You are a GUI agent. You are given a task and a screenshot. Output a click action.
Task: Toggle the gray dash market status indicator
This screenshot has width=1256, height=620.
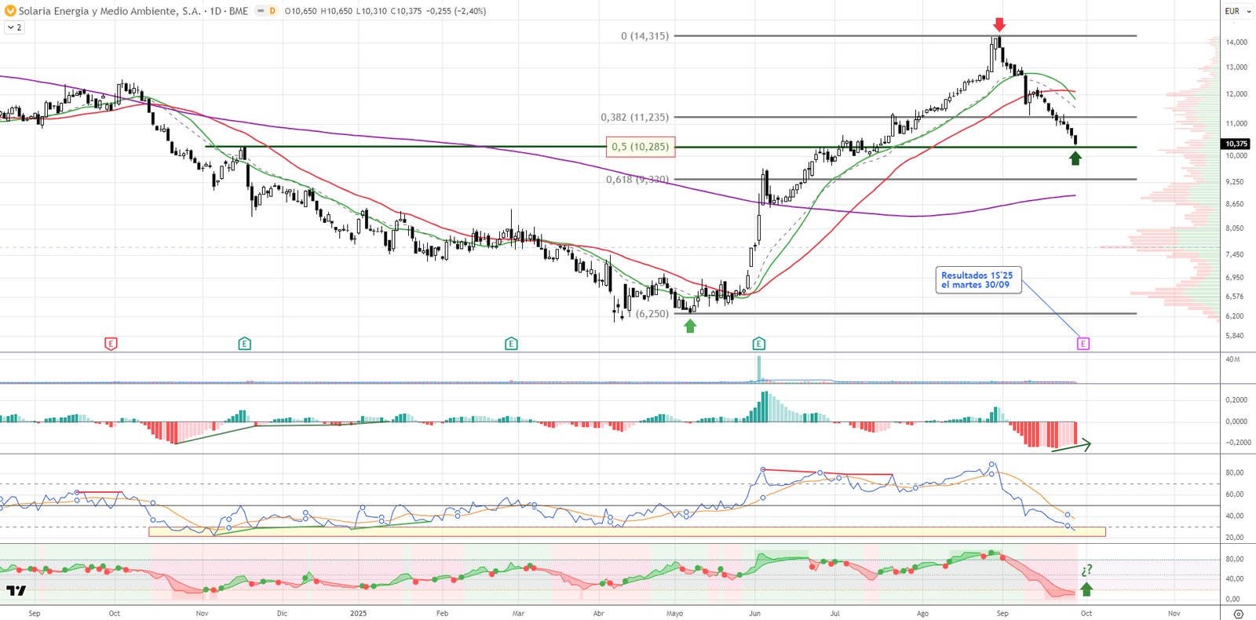[x=260, y=11]
